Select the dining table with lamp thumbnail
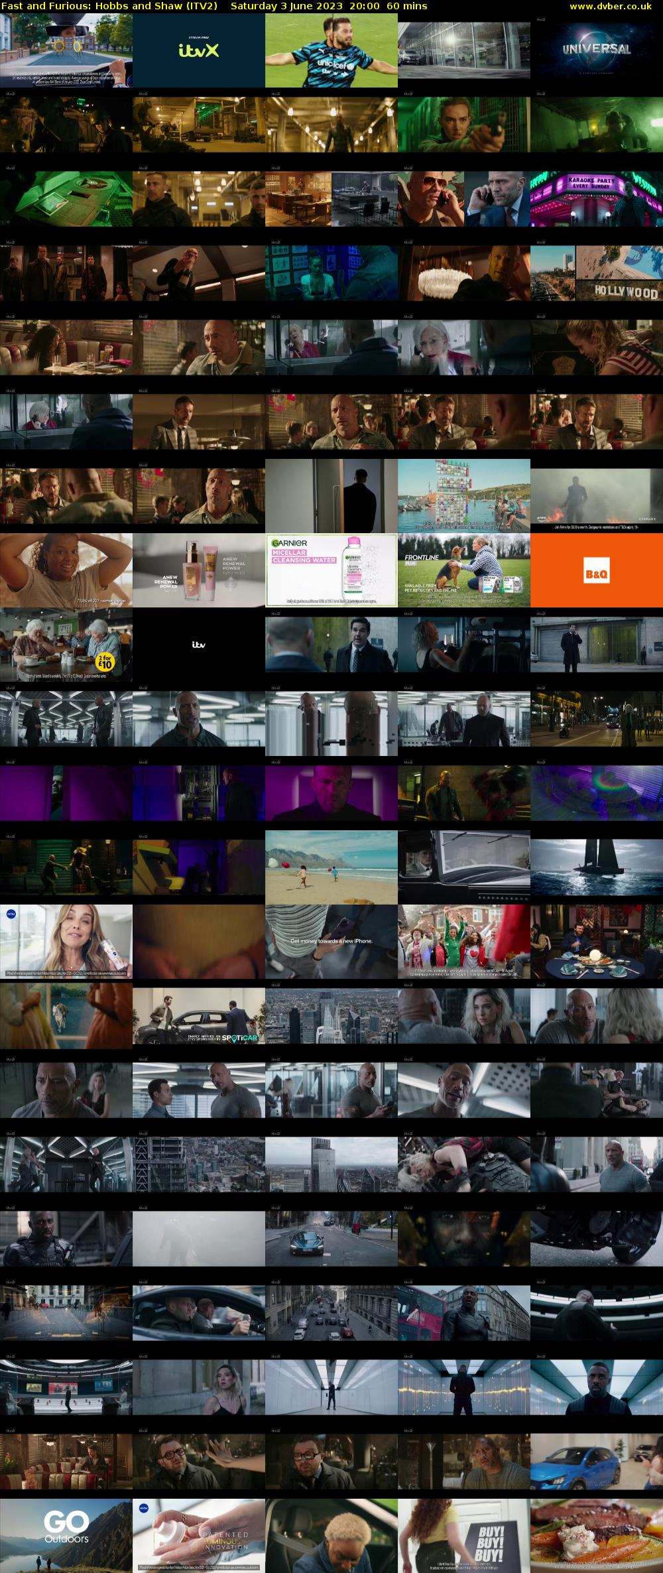Screen dimensions: 663x1573 click(x=597, y=942)
